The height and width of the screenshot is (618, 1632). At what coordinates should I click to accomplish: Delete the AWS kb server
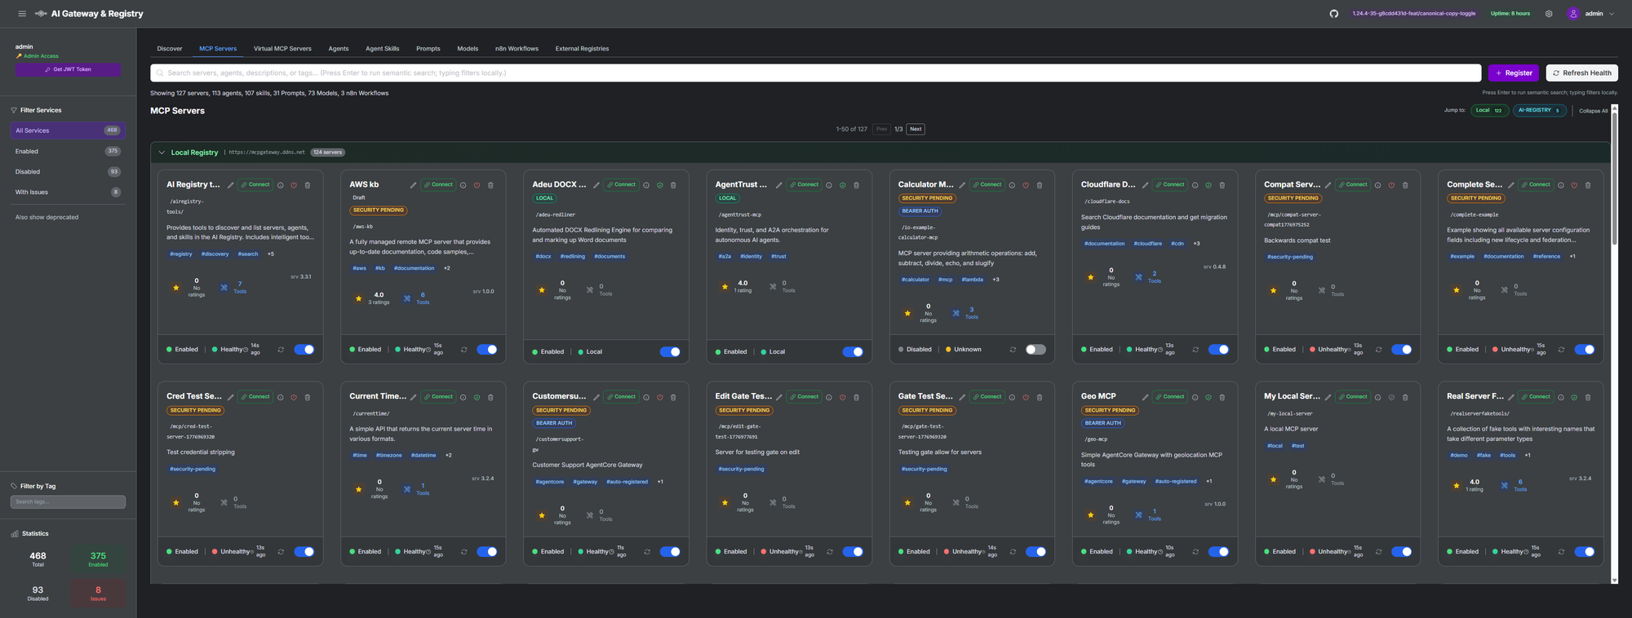490,185
